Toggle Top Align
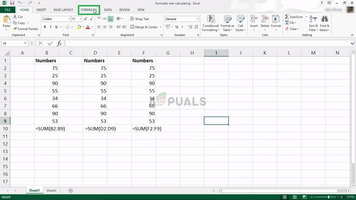This screenshot has width=356, height=200. coord(99,19)
